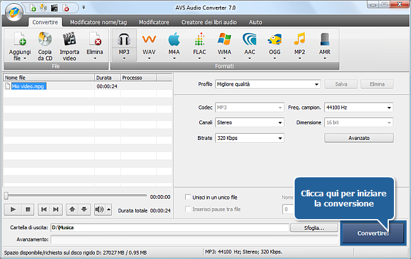Open Creatore dei libri audio tab
The width and height of the screenshot is (411, 259).
point(208,22)
